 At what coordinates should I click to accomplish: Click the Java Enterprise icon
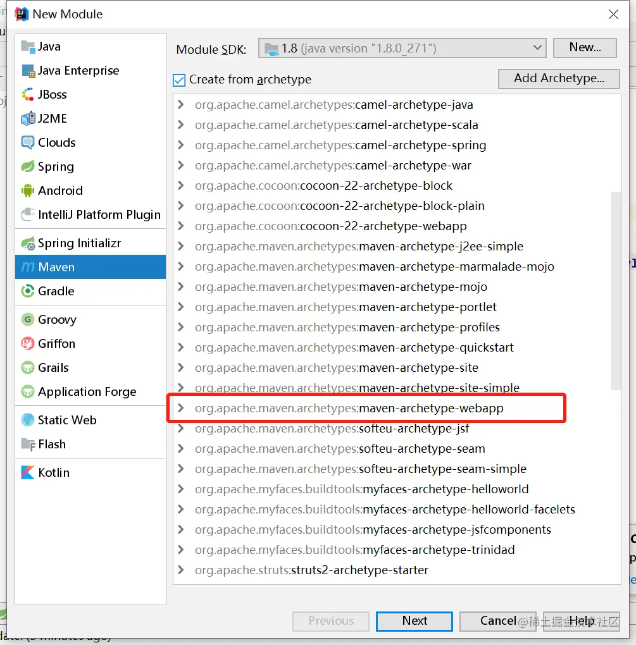pos(28,71)
